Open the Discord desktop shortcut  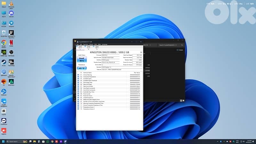point(11,13)
